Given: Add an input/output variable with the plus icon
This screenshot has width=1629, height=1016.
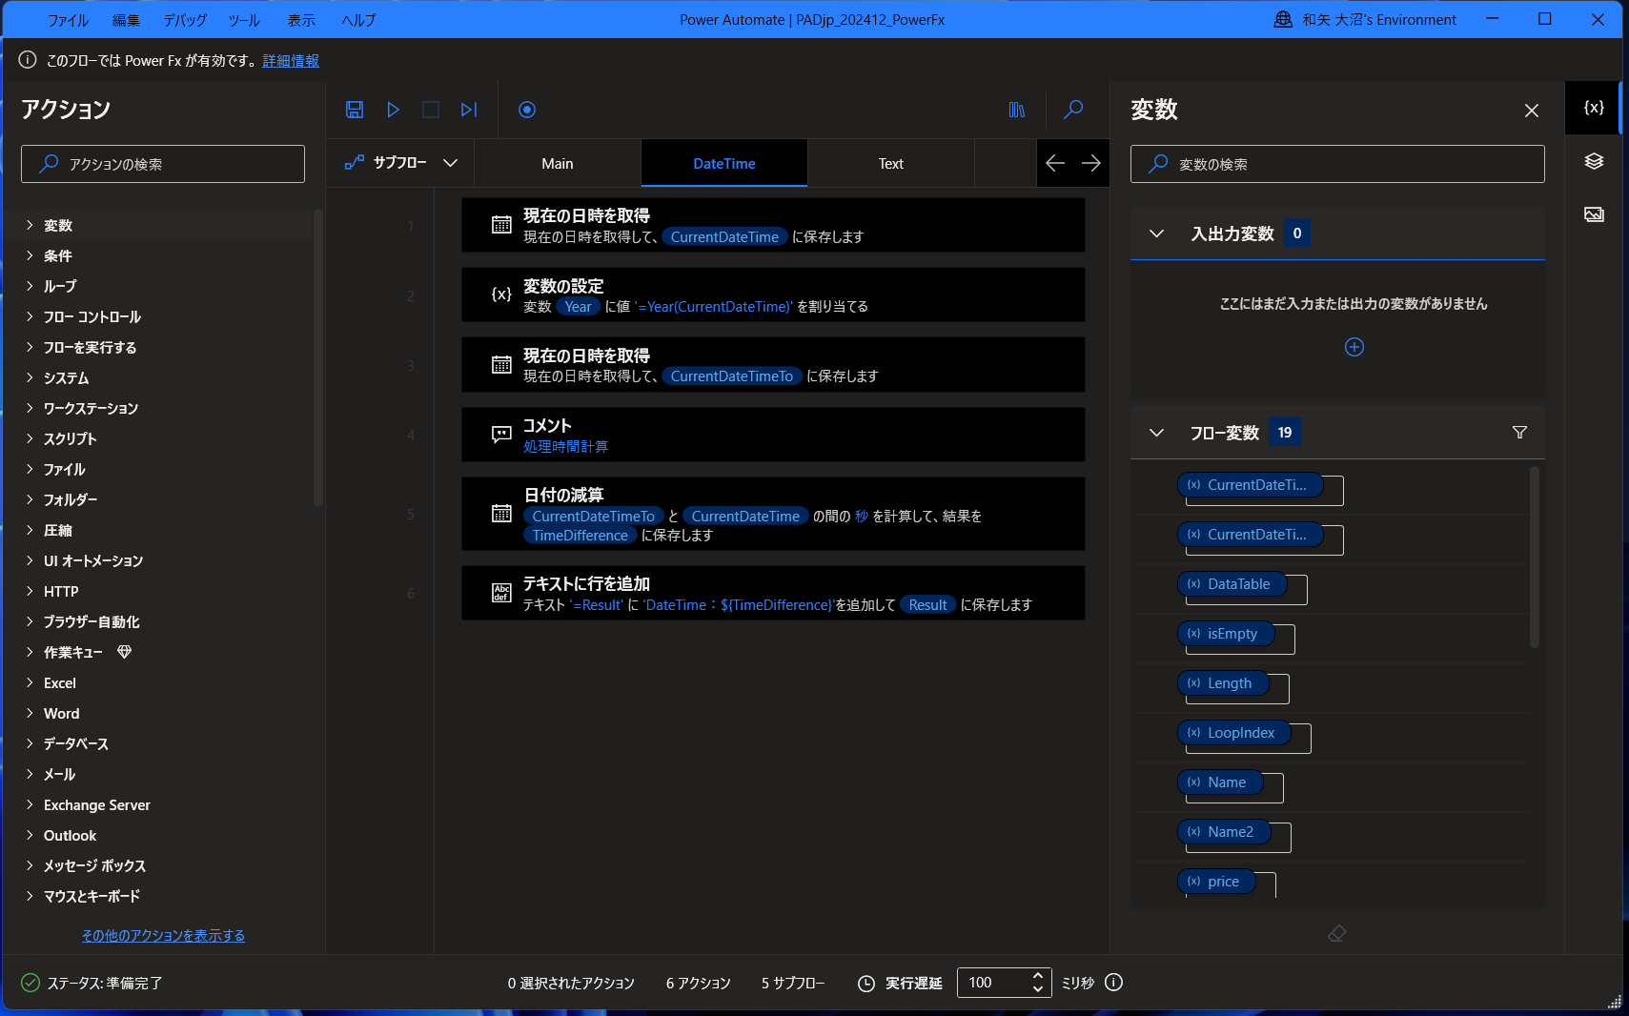Looking at the screenshot, I should tap(1354, 347).
